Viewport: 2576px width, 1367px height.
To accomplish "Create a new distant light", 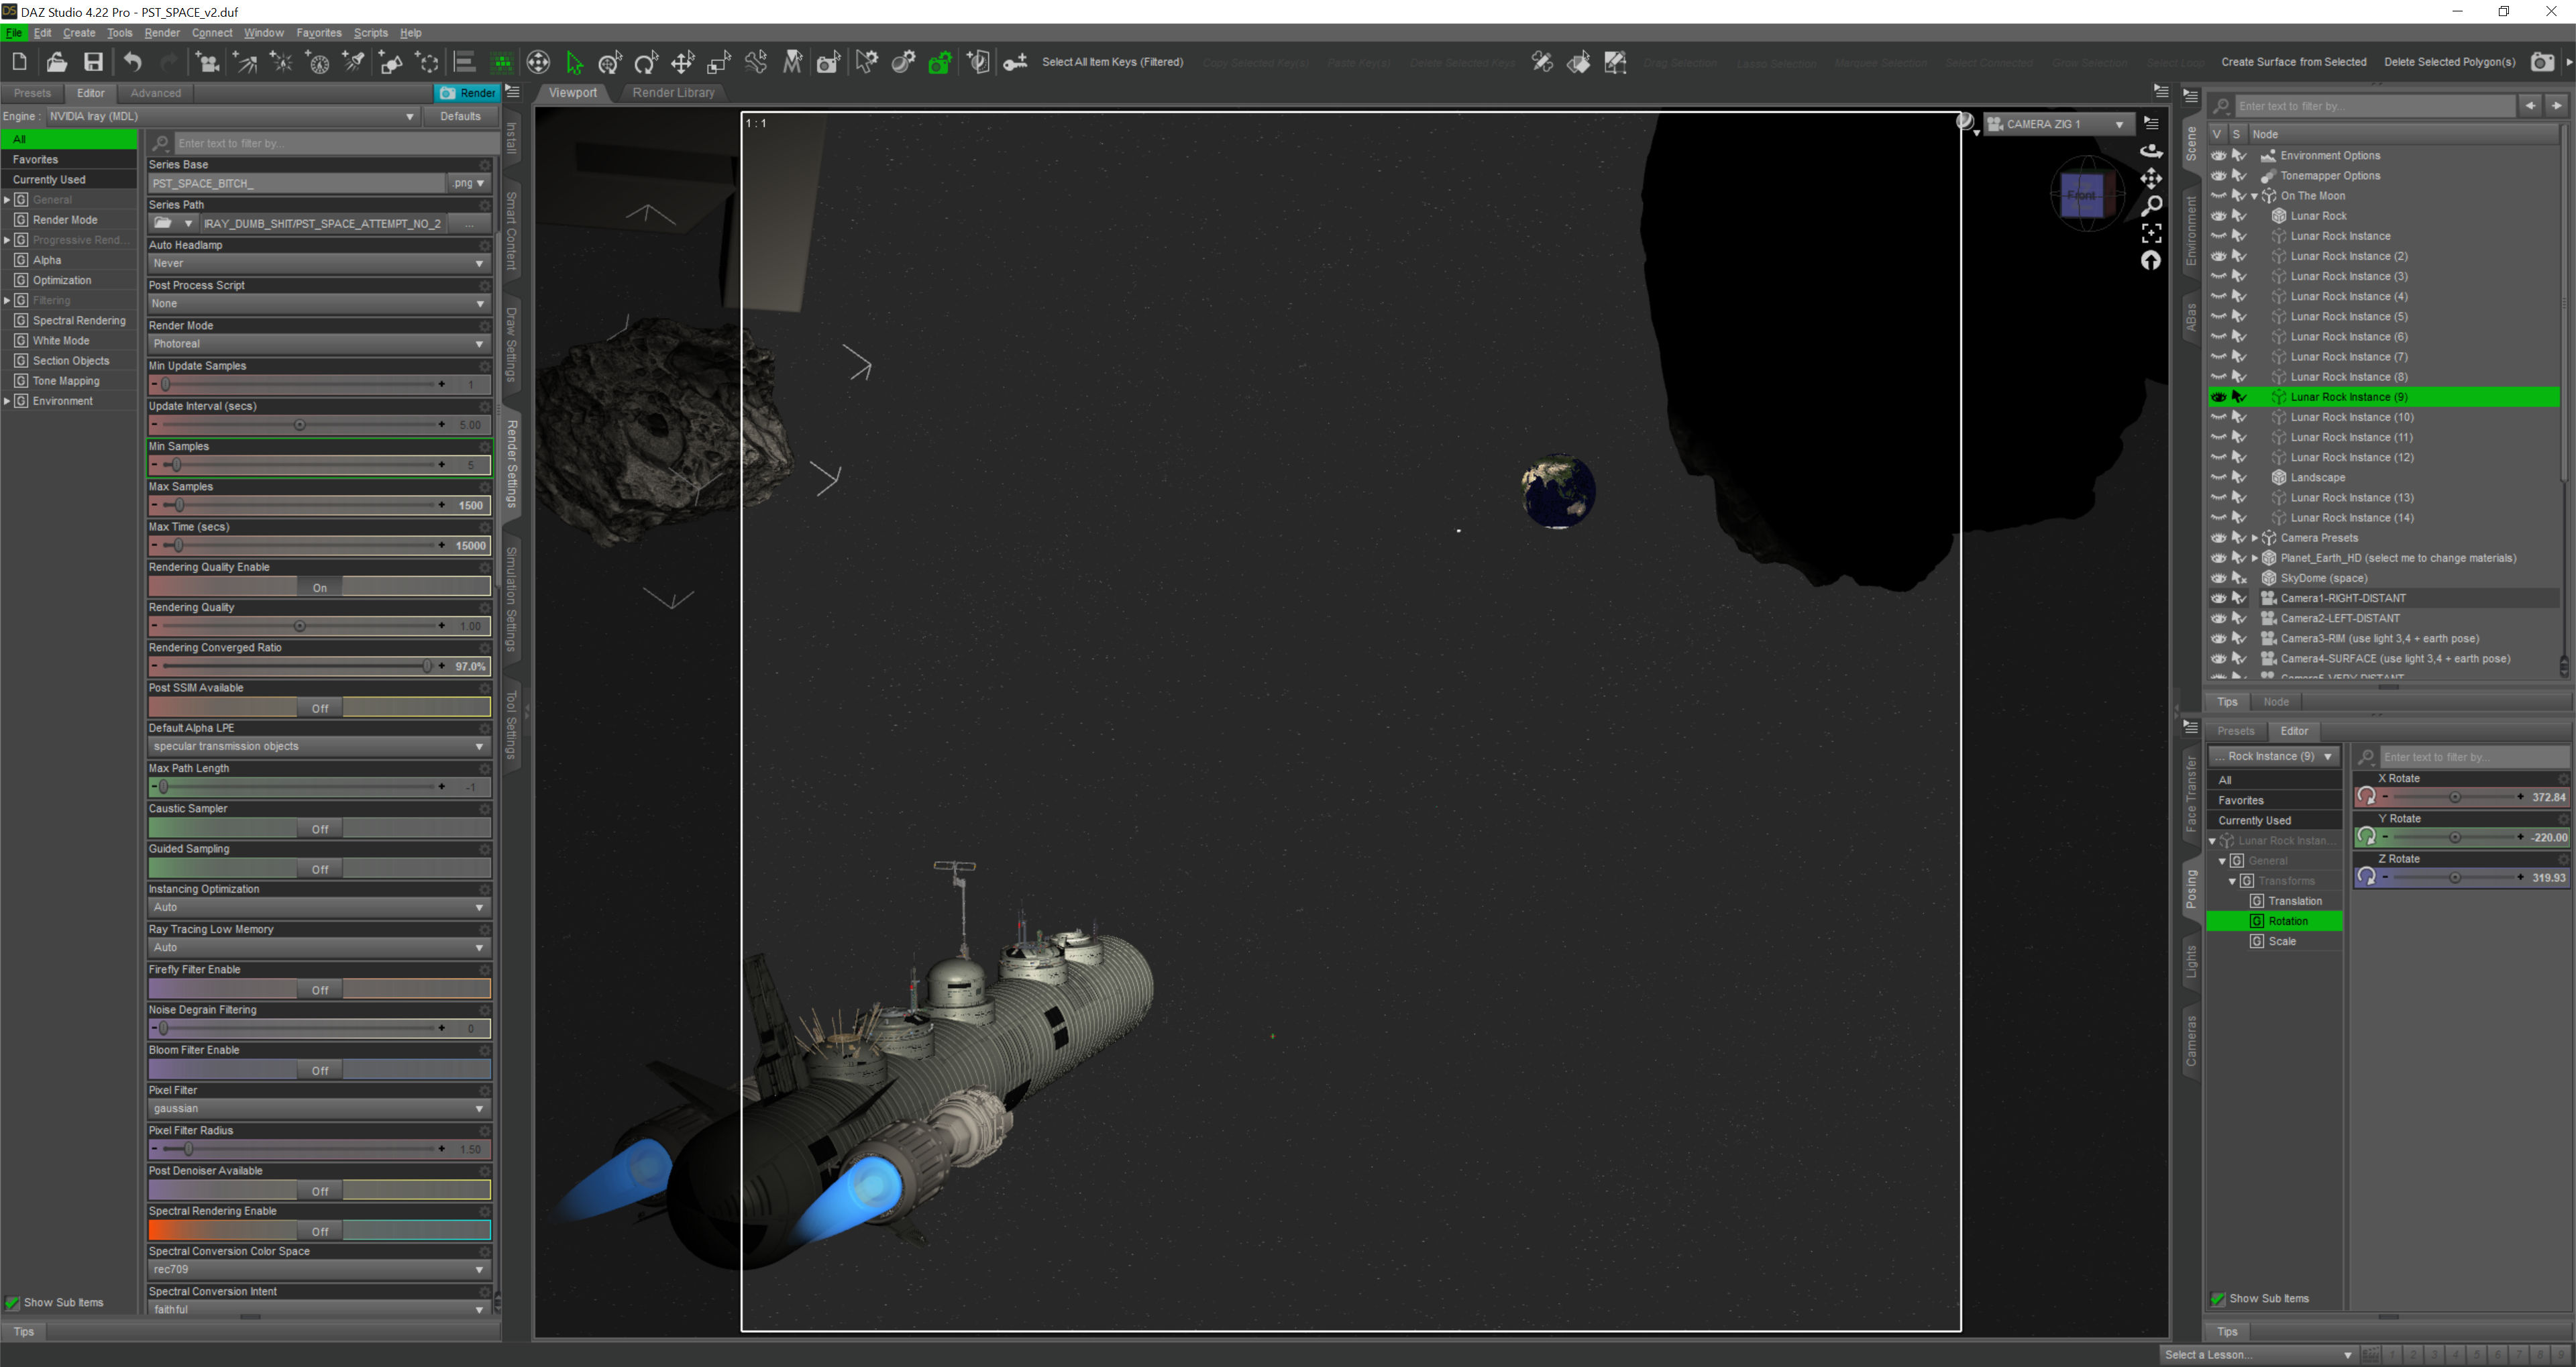I will pyautogui.click(x=245, y=62).
